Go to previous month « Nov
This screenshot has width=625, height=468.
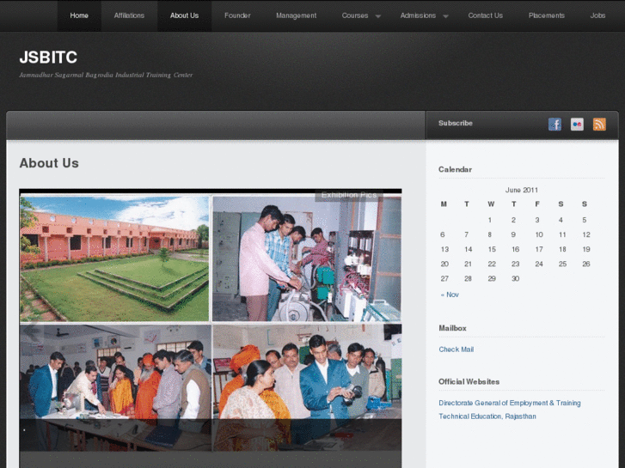tap(450, 295)
